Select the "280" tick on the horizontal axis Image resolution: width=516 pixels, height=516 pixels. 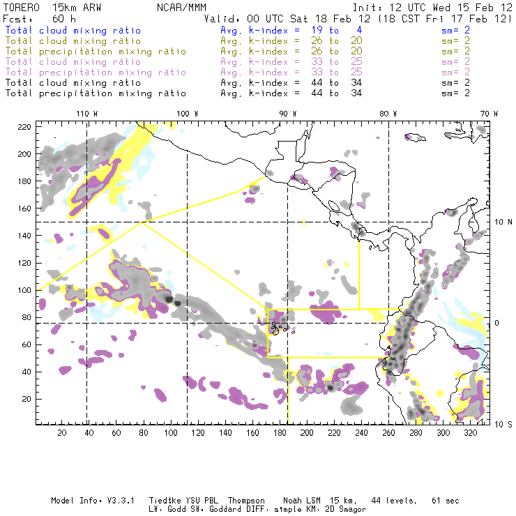click(x=416, y=433)
